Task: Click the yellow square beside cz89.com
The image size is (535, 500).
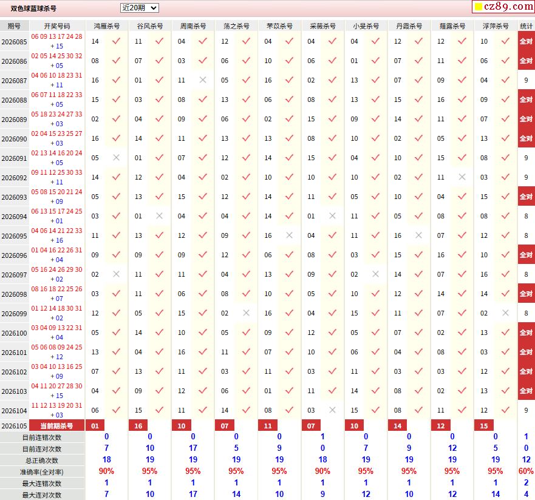Action: tap(479, 7)
